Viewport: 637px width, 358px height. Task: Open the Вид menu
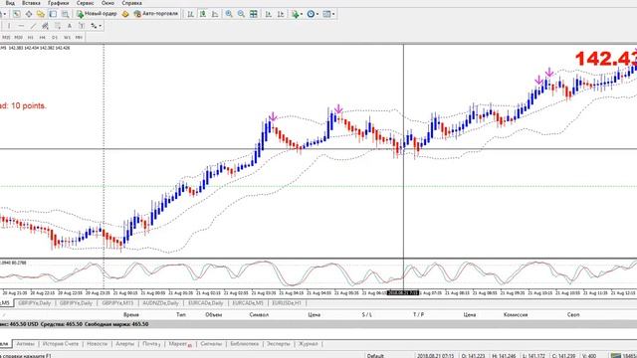pyautogui.click(x=11, y=3)
